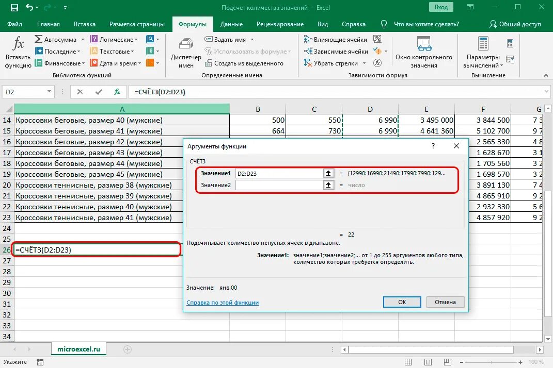The image size is (553, 368).
Task: Click the Вход sign-in button
Action: tap(441, 7)
